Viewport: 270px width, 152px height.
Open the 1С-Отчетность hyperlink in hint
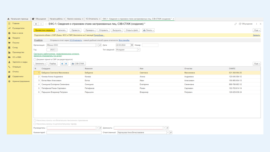(x=76, y=40)
